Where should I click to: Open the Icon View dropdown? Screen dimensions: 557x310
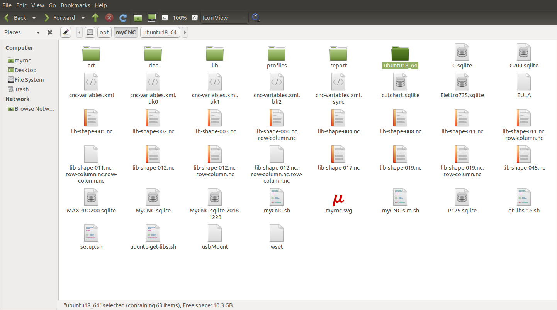click(224, 18)
